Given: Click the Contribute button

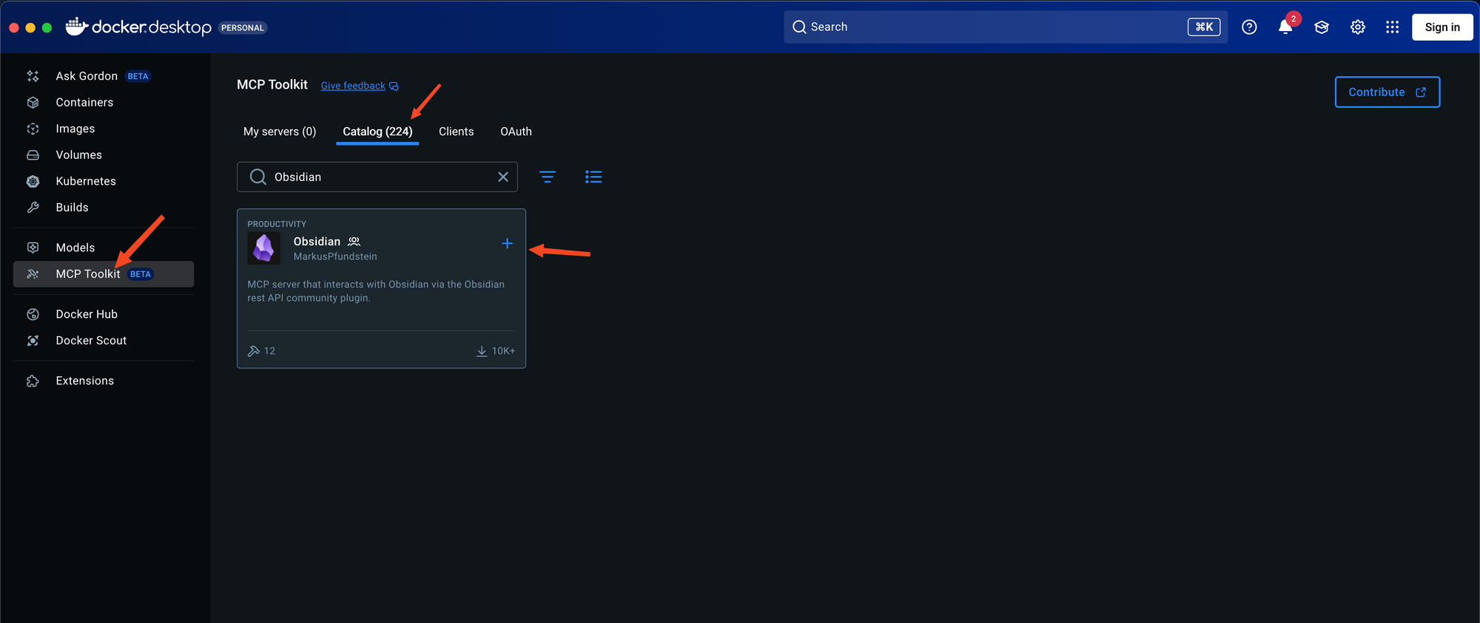Looking at the screenshot, I should 1387,92.
